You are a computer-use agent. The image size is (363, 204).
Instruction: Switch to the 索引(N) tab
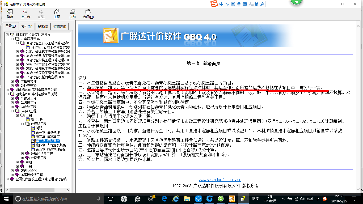pos(27,27)
